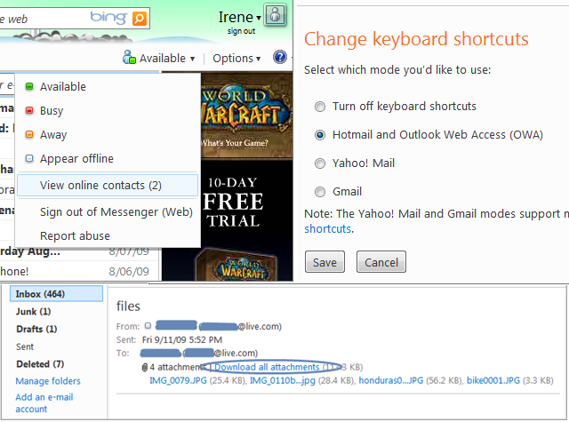This screenshot has width=569, height=422.
Task: Click the red Busy status icon
Action: 29,110
